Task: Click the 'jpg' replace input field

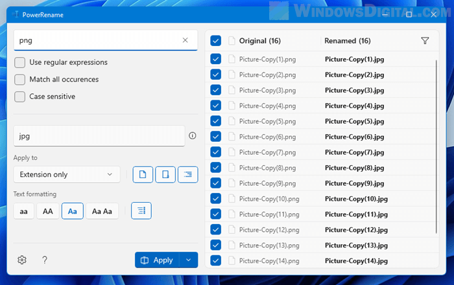Action: click(x=99, y=136)
